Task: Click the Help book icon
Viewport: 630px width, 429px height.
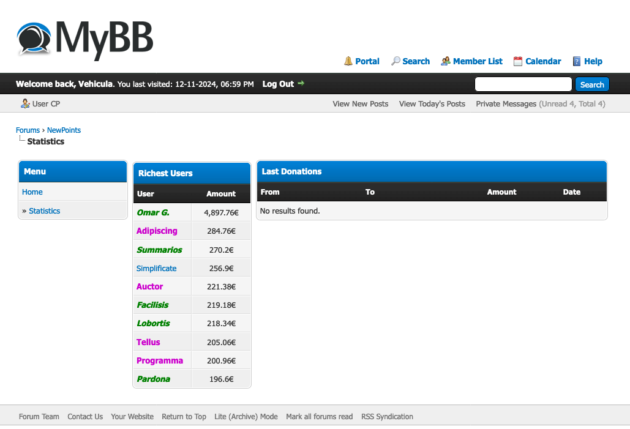Action: pyautogui.click(x=577, y=61)
